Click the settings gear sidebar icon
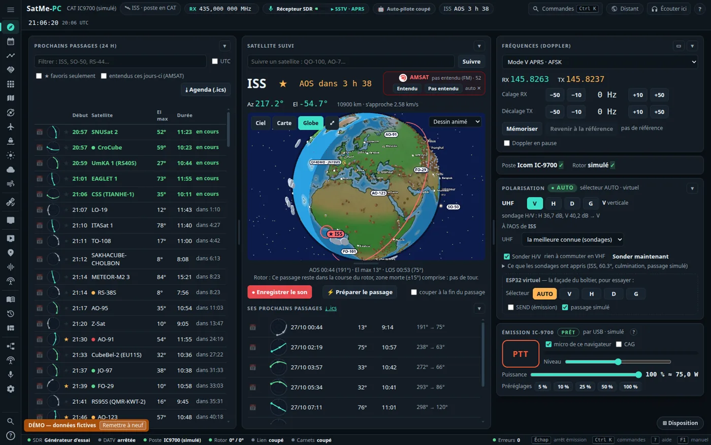The width and height of the screenshot is (711, 445). [x=10, y=389]
